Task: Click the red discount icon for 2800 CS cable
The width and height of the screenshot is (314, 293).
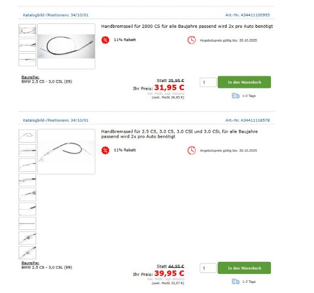Action: pos(105,40)
